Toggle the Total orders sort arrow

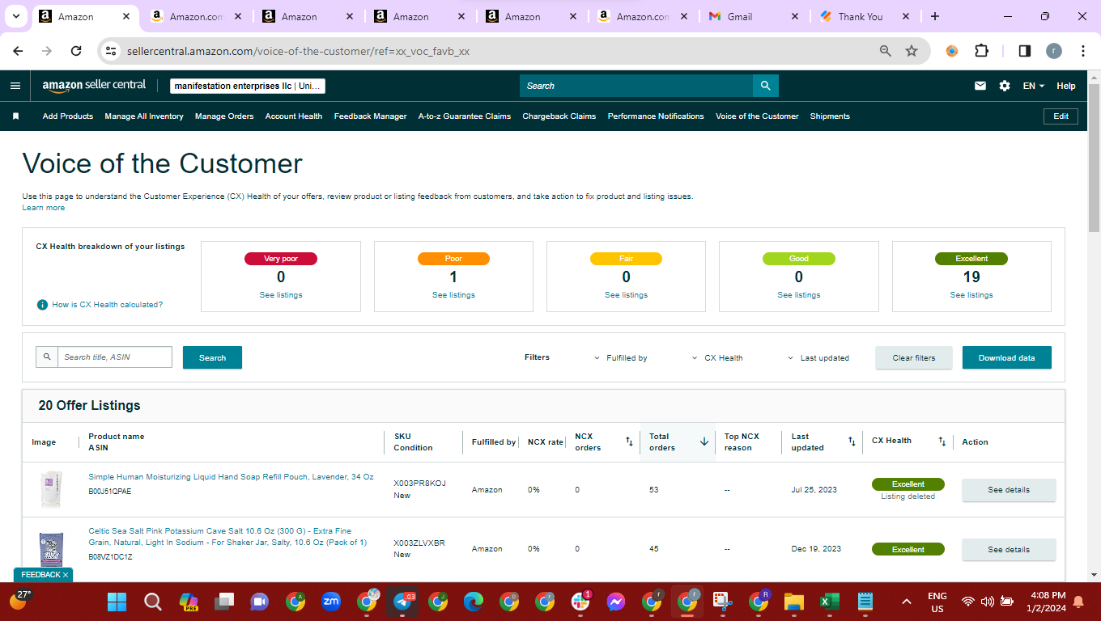click(704, 441)
